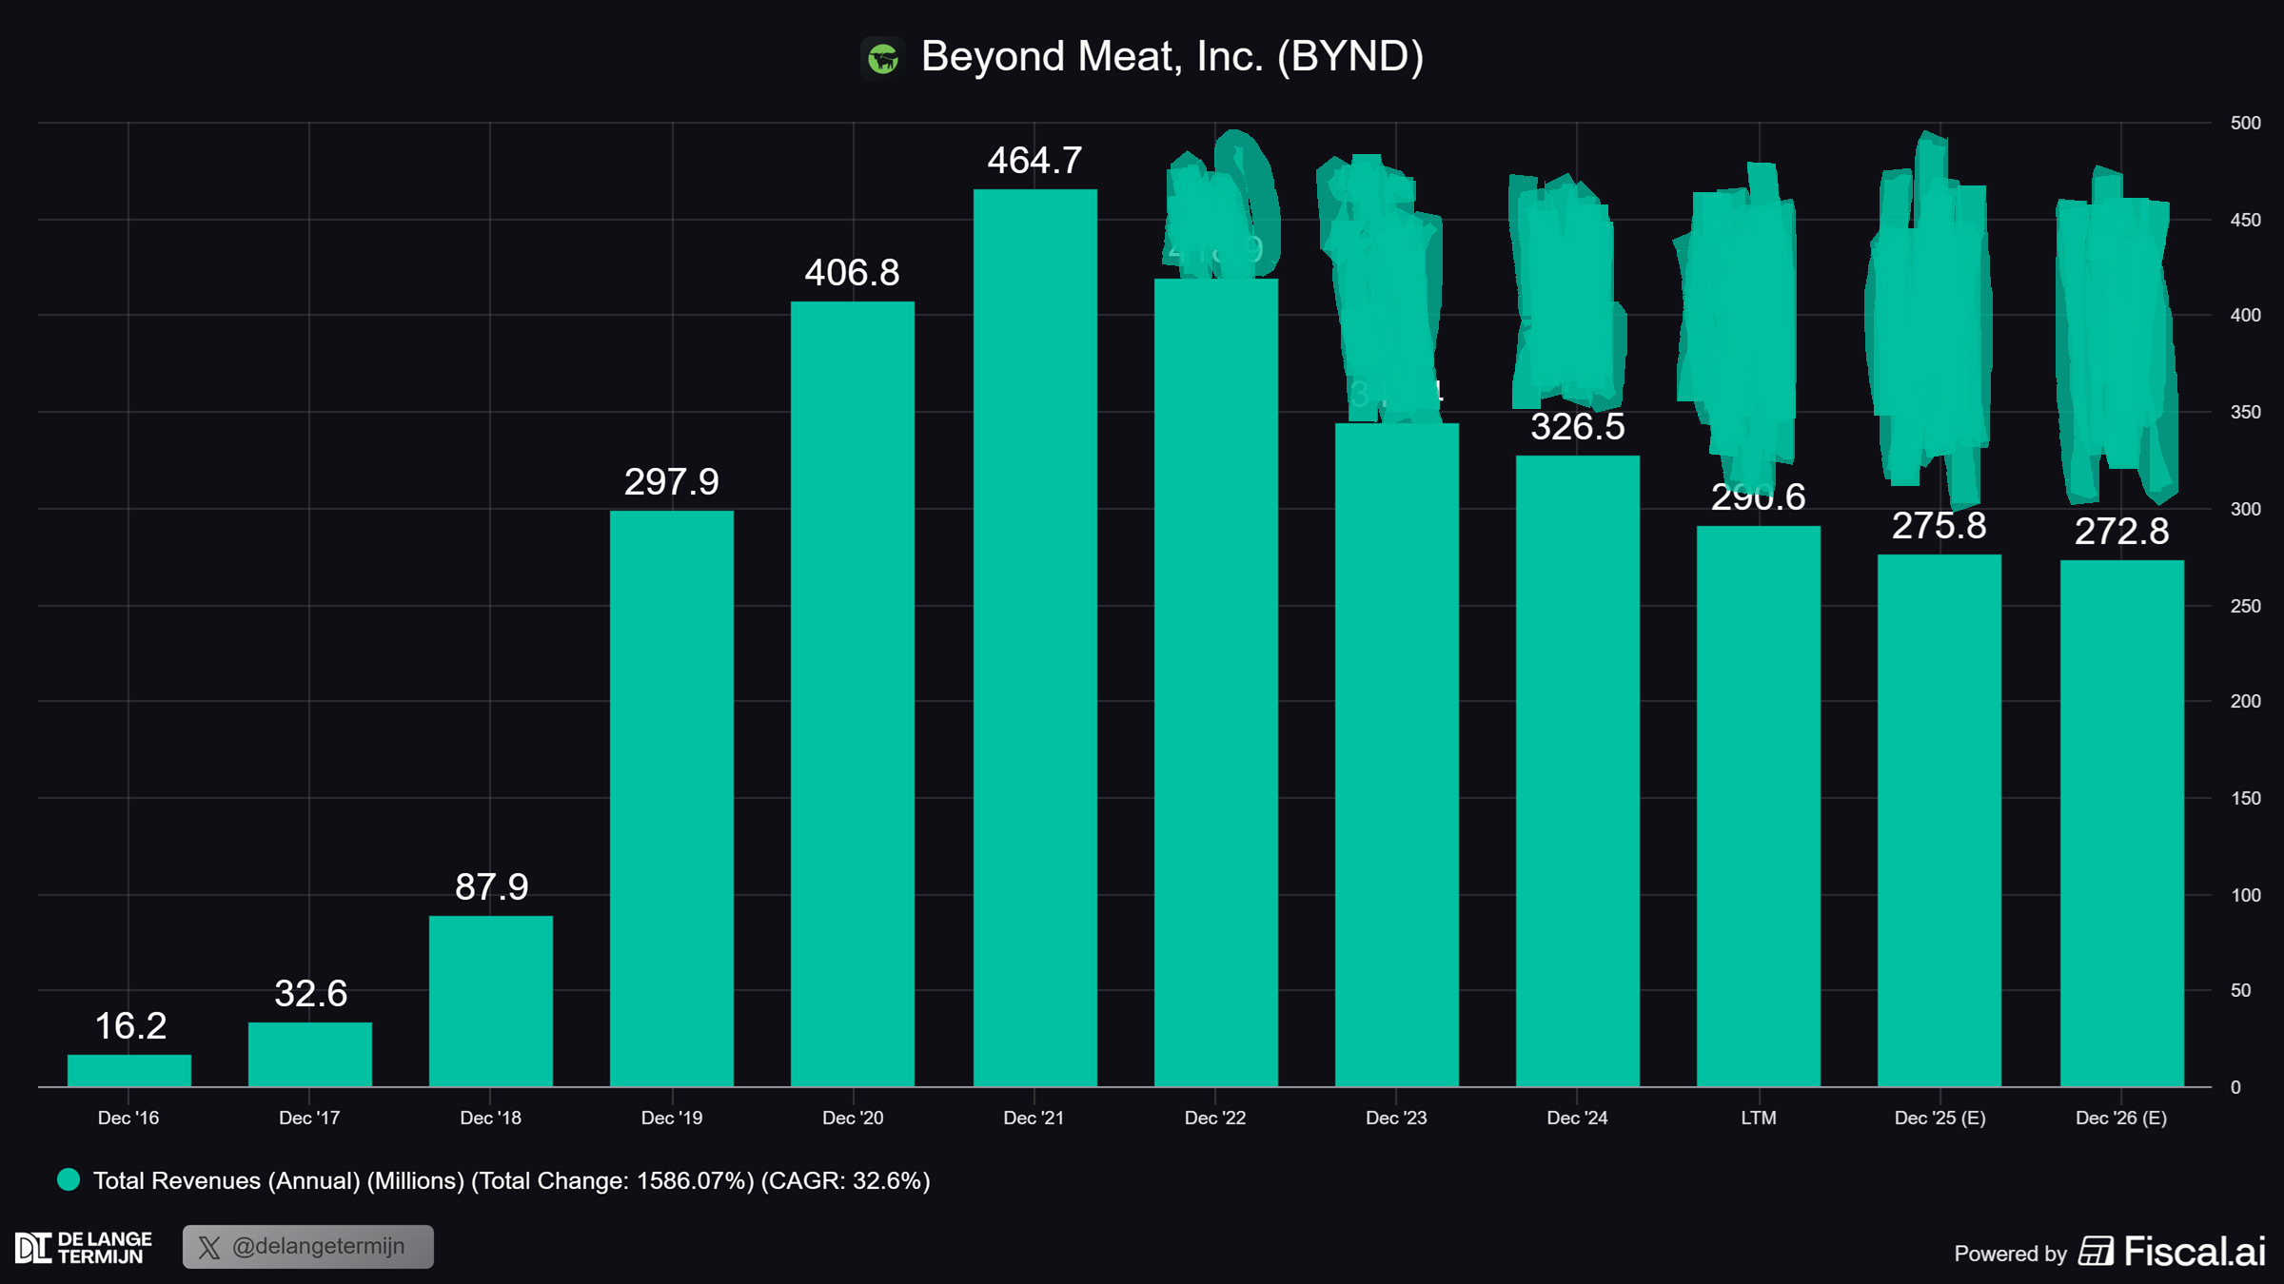
Task: Click the Fiscal.ai brand text link
Action: (2194, 1251)
